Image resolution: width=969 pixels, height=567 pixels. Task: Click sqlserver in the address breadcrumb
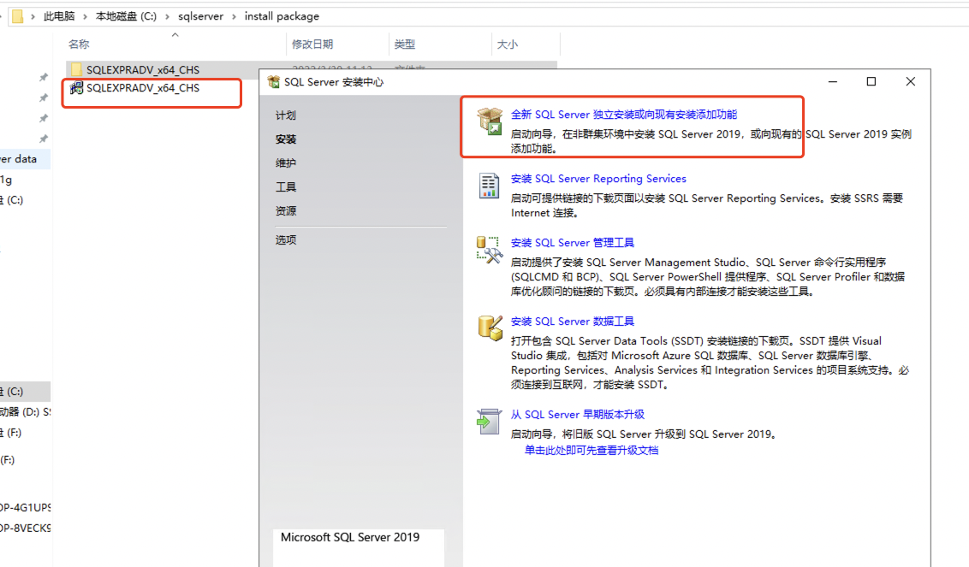coord(199,16)
